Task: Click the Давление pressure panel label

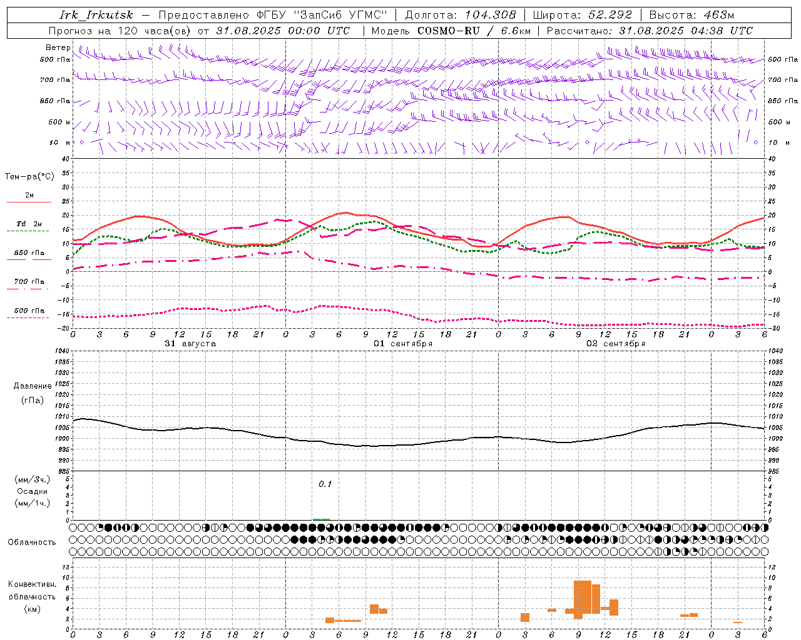Action: tap(33, 386)
